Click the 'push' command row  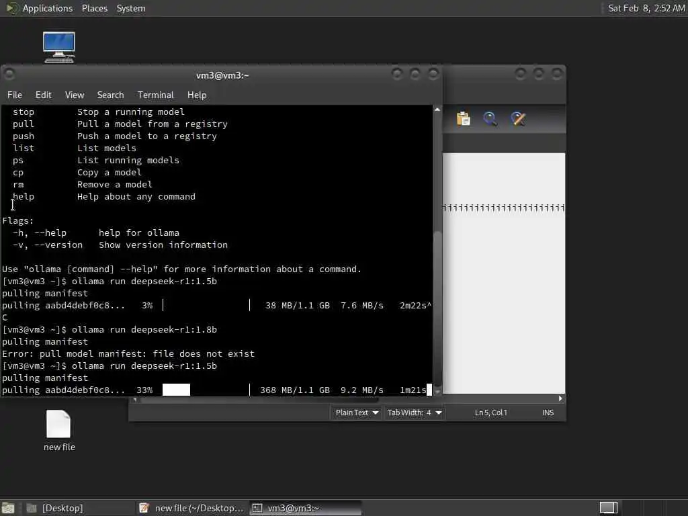coord(114,136)
